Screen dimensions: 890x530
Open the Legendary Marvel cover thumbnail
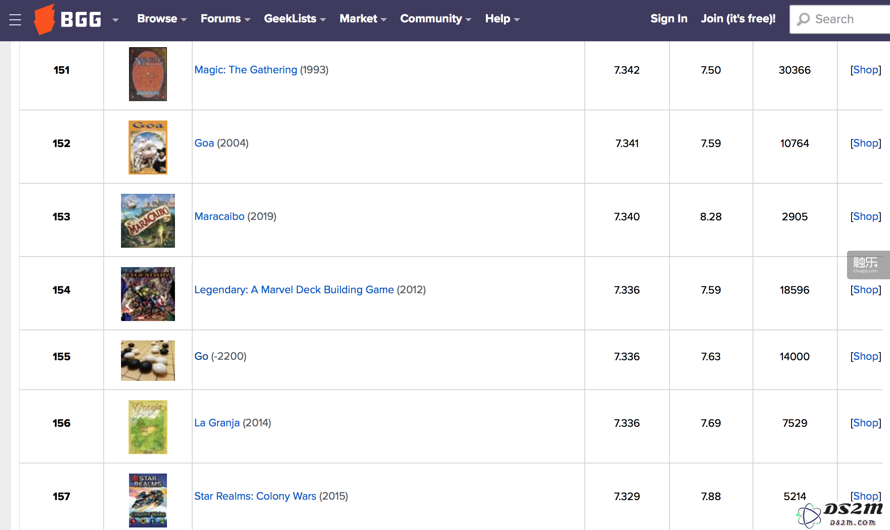coord(148,294)
